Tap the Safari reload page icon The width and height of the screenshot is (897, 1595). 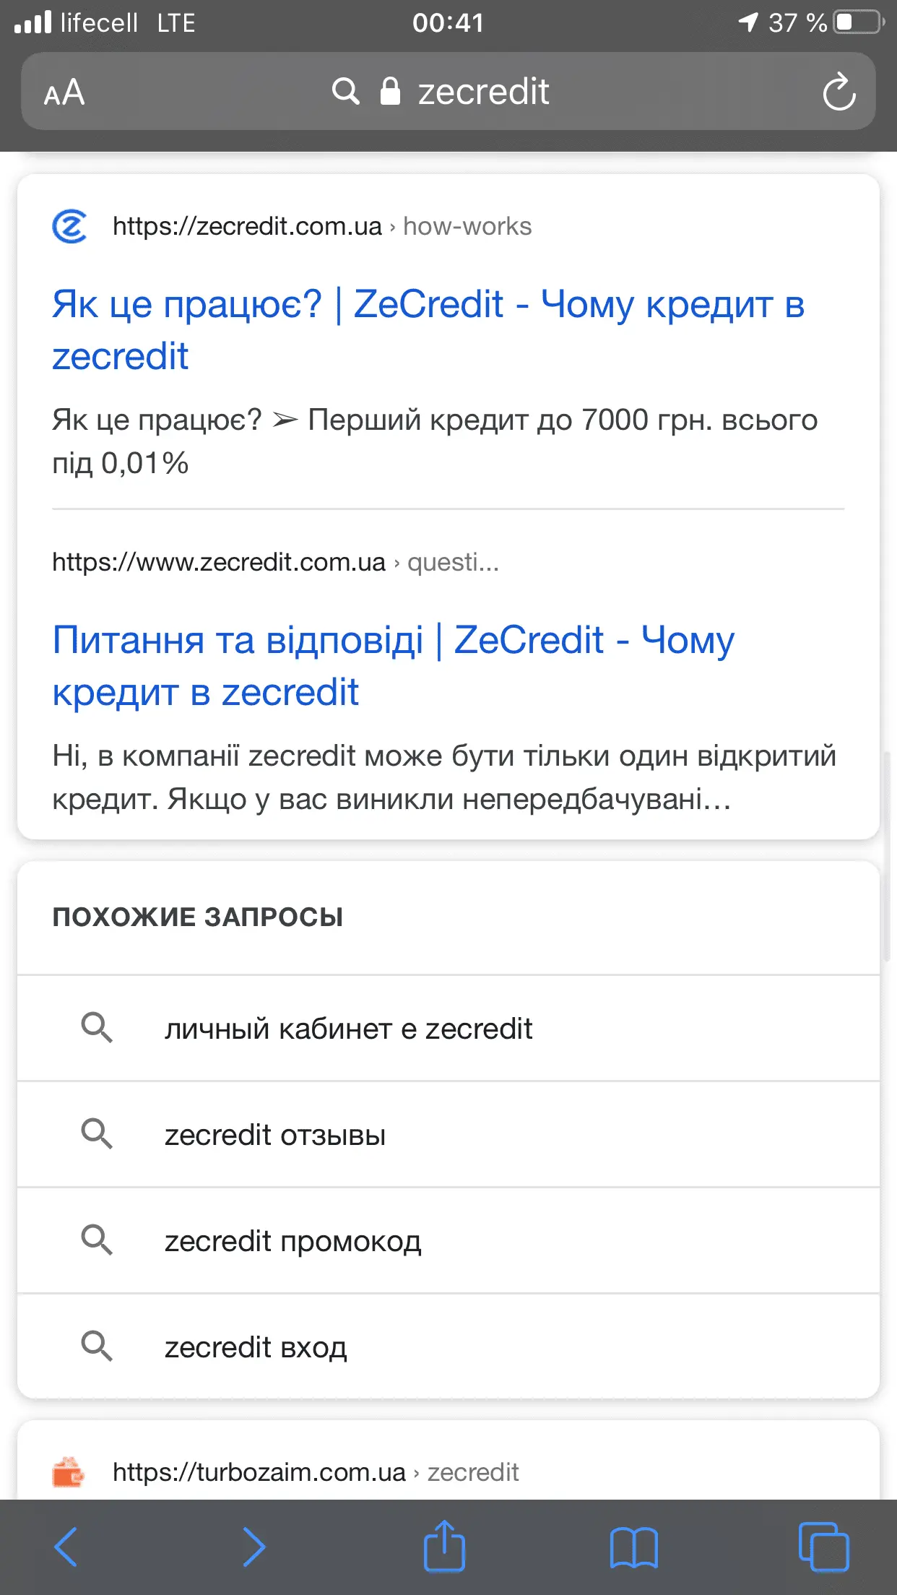click(x=838, y=92)
